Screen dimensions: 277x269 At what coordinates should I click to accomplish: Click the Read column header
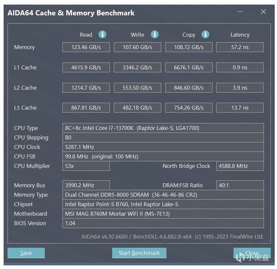point(86,35)
